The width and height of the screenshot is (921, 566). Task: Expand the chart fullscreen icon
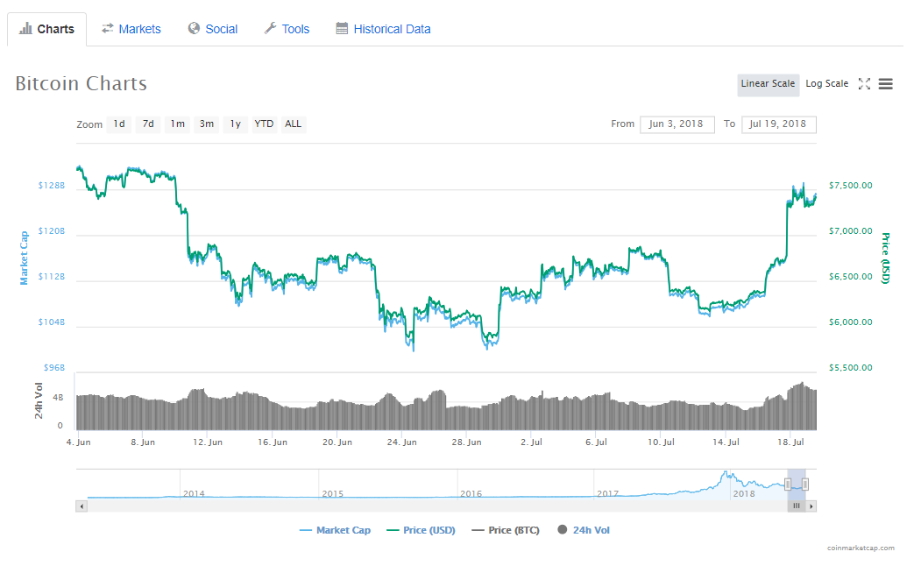[864, 83]
